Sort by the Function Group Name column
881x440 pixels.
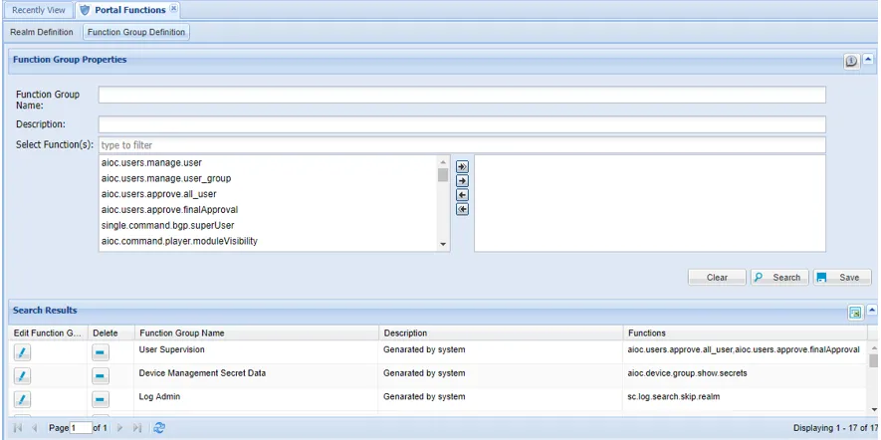point(256,332)
